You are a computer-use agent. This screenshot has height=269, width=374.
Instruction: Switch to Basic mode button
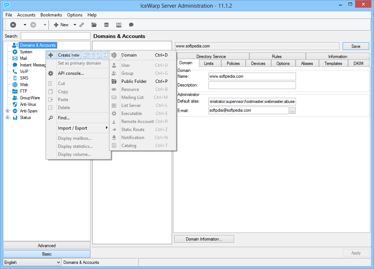(47, 254)
